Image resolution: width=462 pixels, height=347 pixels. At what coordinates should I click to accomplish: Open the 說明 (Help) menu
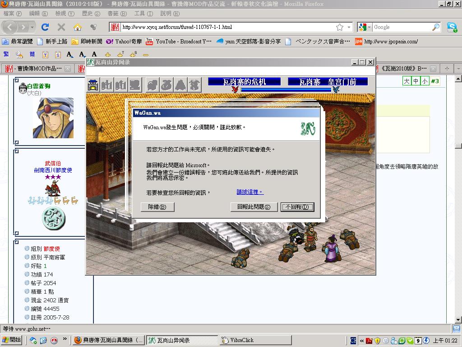coord(170,14)
